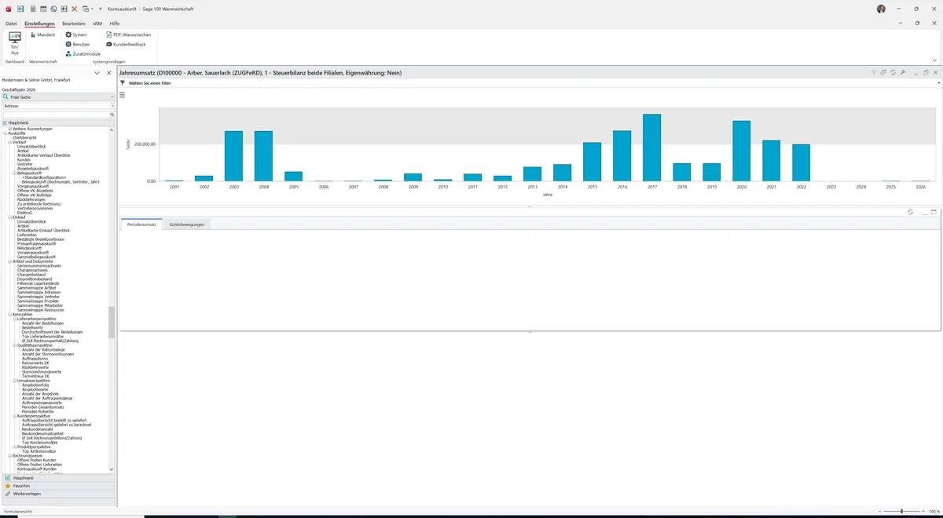Click the 2017 bar in the chart
Image resolution: width=943 pixels, height=518 pixels.
[x=651, y=148]
